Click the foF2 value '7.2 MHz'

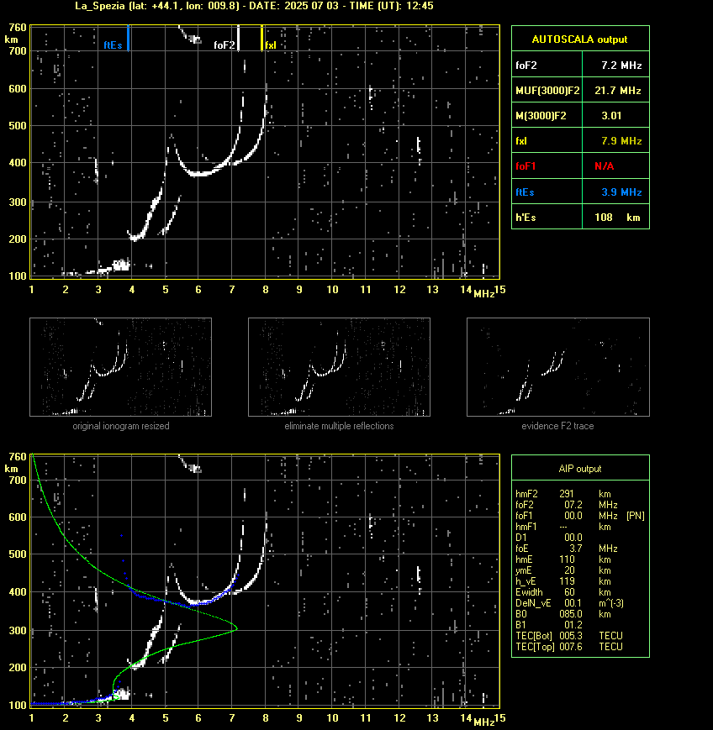[621, 66]
